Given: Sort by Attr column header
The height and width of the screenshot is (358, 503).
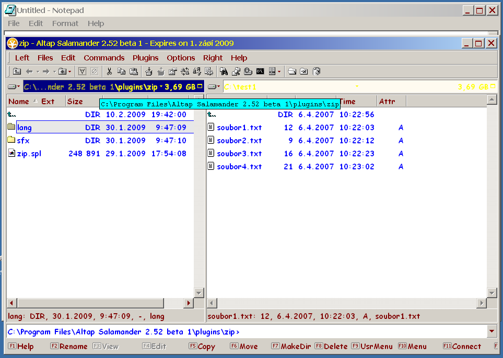Looking at the screenshot, I should tap(391, 102).
